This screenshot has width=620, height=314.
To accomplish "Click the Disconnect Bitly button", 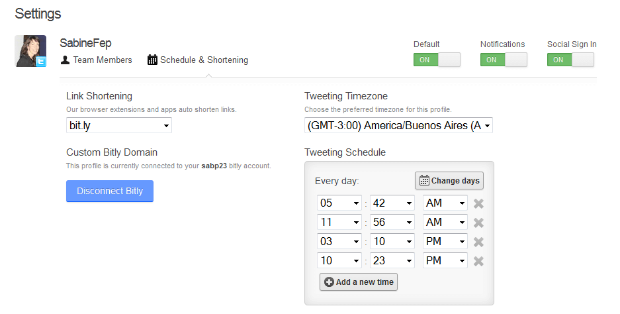I will [x=110, y=191].
